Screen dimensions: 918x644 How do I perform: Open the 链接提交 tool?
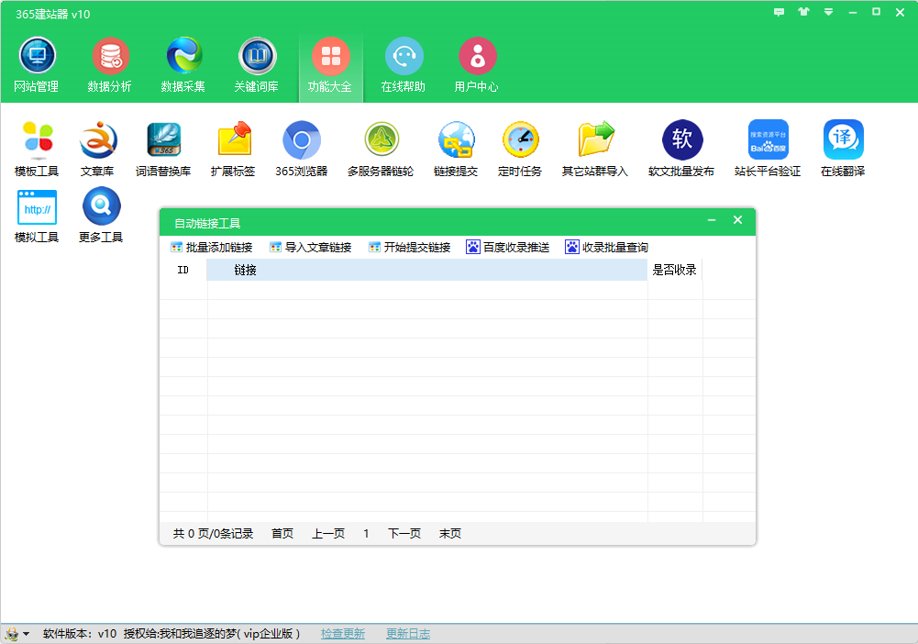pyautogui.click(x=456, y=149)
